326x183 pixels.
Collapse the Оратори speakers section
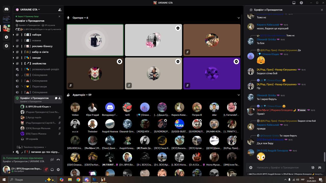(239, 18)
